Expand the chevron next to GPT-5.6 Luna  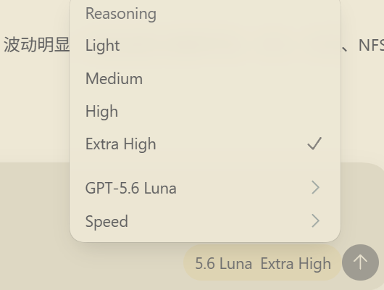click(315, 188)
